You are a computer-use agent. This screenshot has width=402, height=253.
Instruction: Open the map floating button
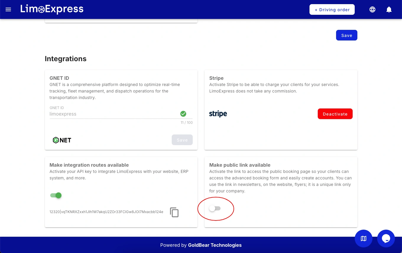point(364,239)
